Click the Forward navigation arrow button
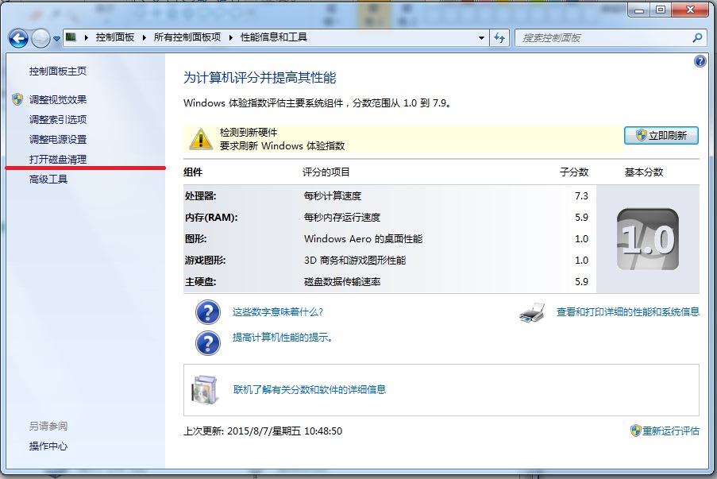 40,38
